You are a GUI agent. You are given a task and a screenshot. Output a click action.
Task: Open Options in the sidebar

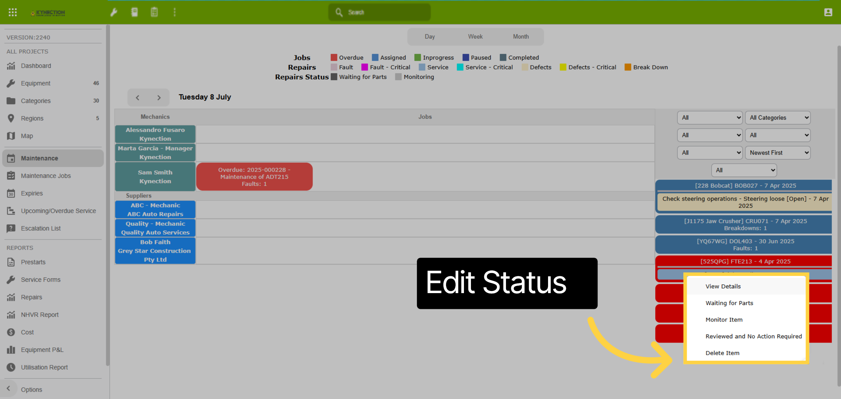coord(32,390)
